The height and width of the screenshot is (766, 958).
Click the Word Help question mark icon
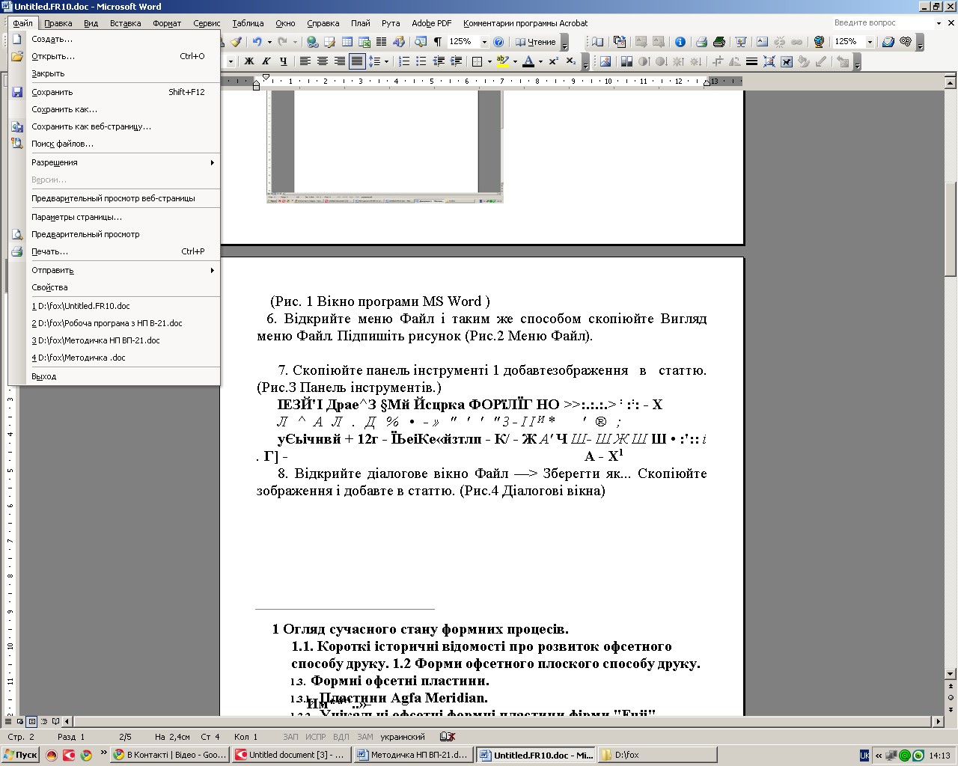tap(498, 42)
